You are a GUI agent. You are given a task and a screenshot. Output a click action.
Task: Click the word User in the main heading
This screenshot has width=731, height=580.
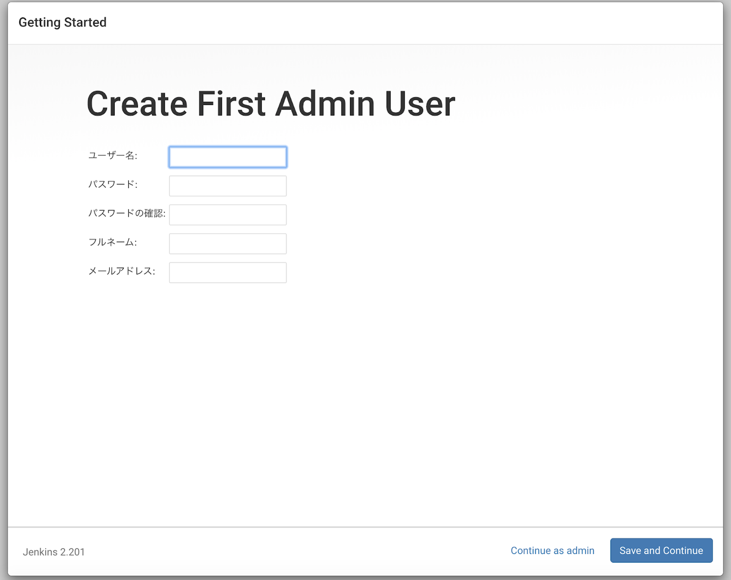pos(420,104)
